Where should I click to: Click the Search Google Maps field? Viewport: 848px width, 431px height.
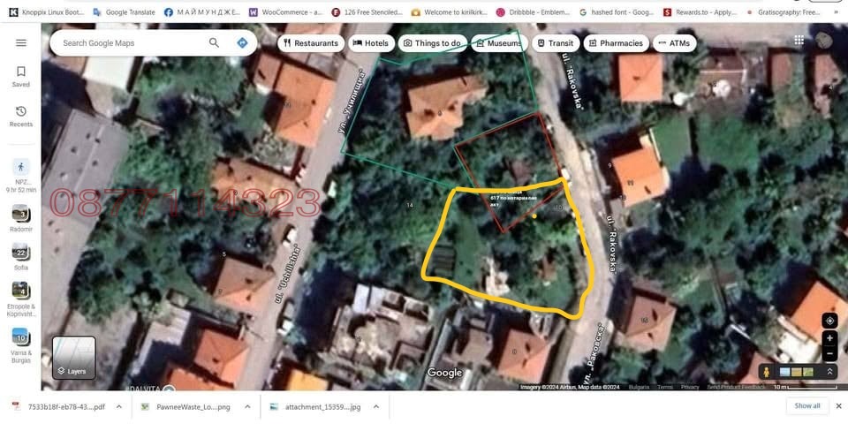[x=132, y=42]
